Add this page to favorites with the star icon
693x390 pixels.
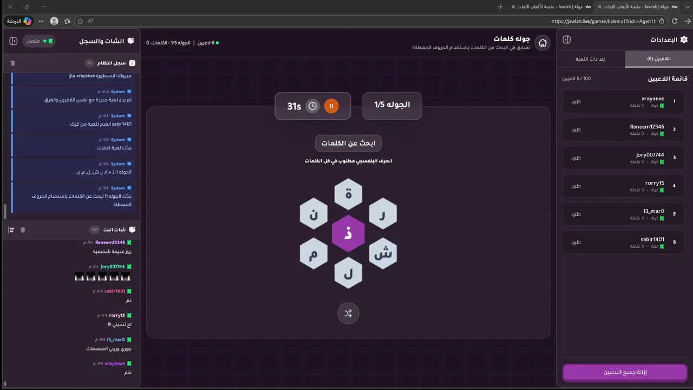[x=80, y=21]
